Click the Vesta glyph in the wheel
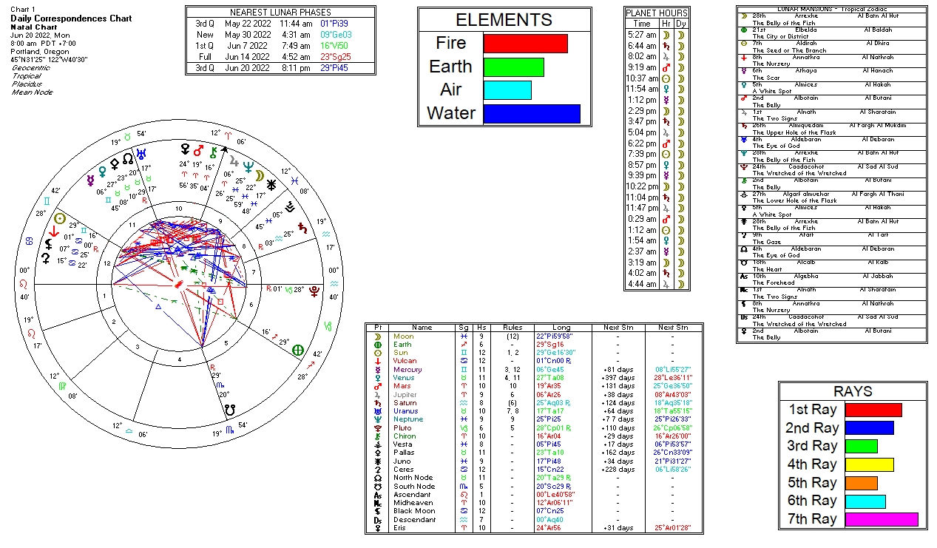Screen dimensions: 937x548 pyautogui.click(x=288, y=207)
